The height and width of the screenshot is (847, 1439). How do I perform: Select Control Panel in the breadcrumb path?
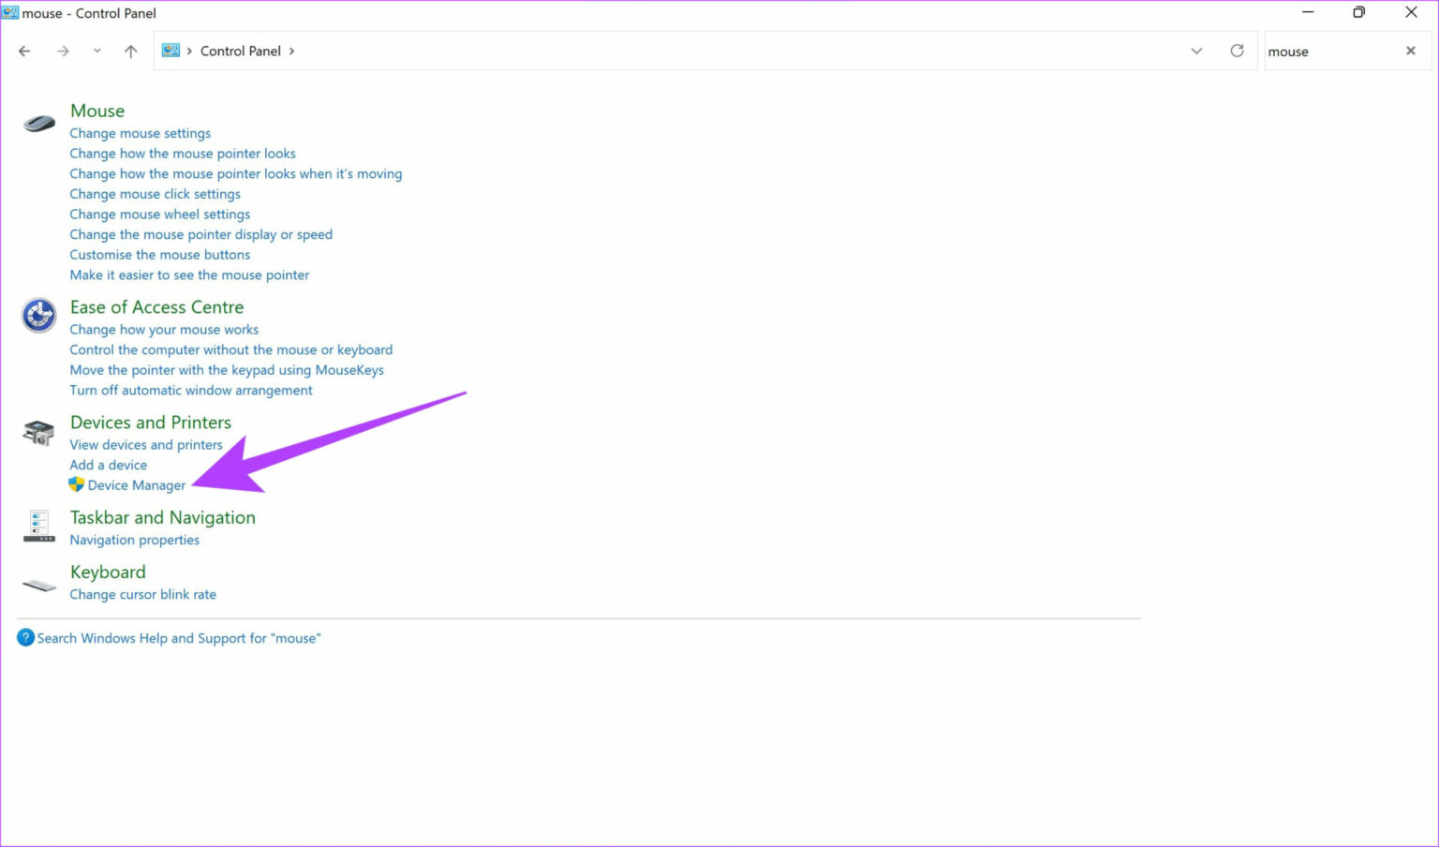pyautogui.click(x=242, y=51)
